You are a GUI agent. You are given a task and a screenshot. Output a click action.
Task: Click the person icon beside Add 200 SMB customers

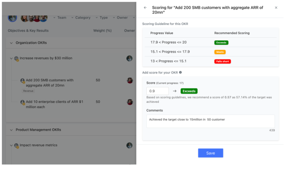point(23,81)
